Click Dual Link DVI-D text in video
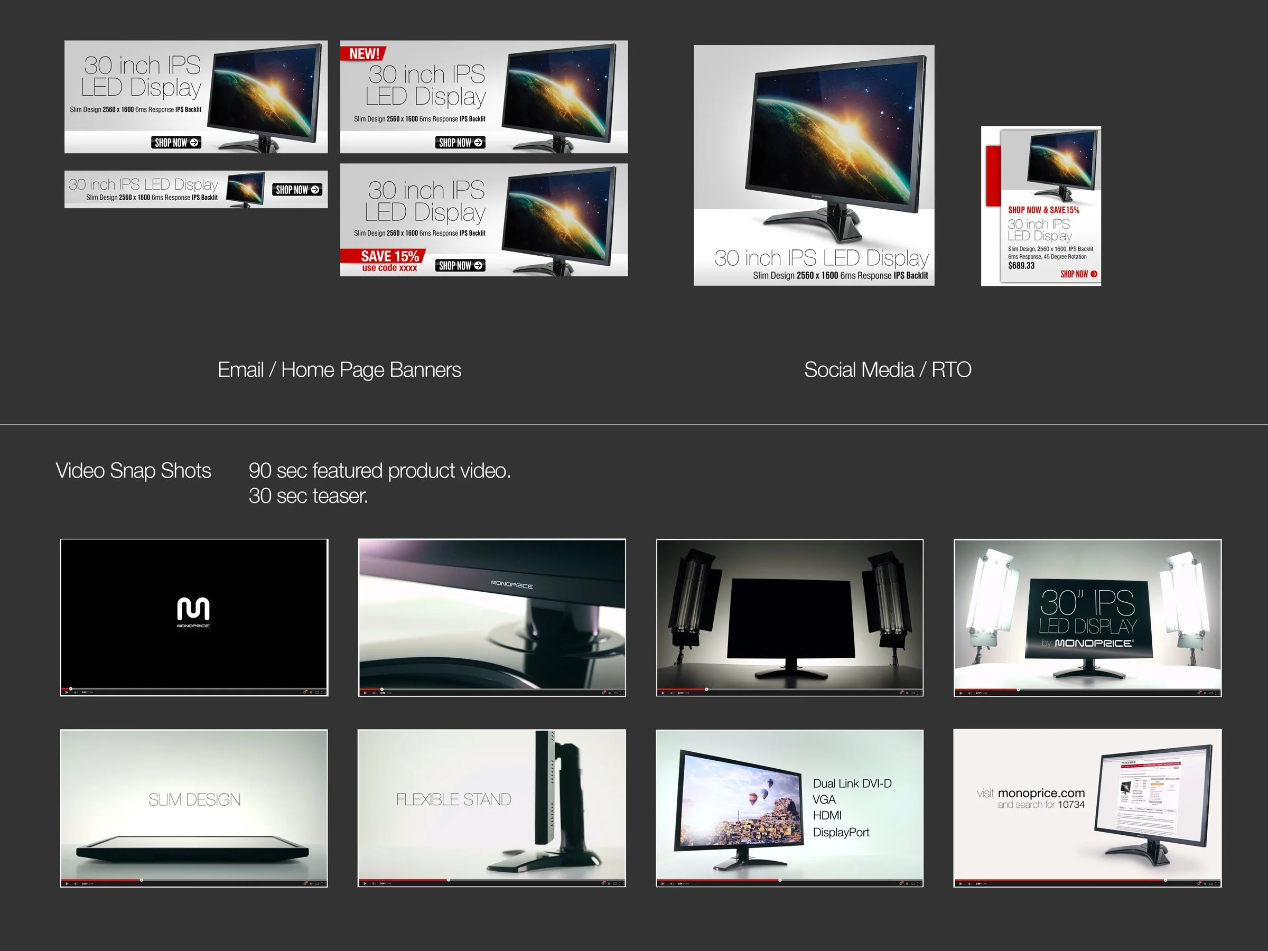The image size is (1268, 951). (852, 784)
